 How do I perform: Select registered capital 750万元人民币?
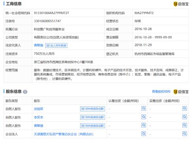(x=44, y=54)
